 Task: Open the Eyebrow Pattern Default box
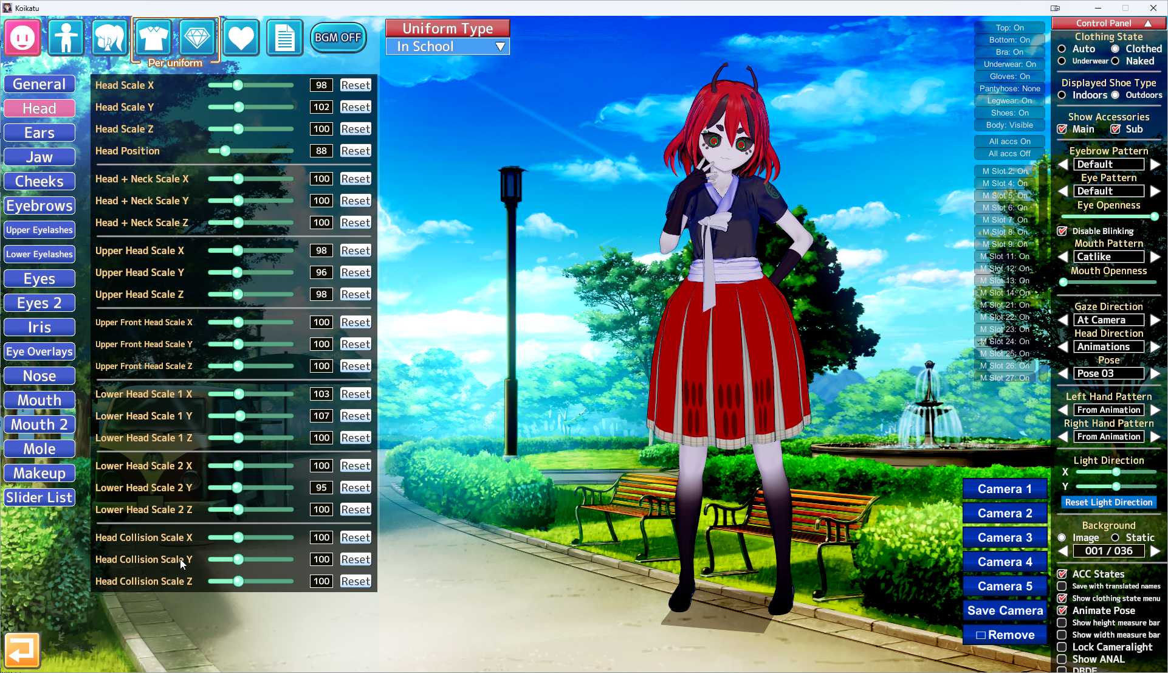[x=1109, y=164]
